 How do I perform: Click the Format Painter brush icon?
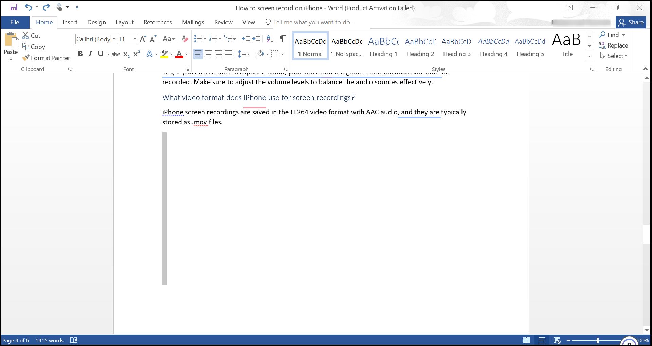click(26, 58)
